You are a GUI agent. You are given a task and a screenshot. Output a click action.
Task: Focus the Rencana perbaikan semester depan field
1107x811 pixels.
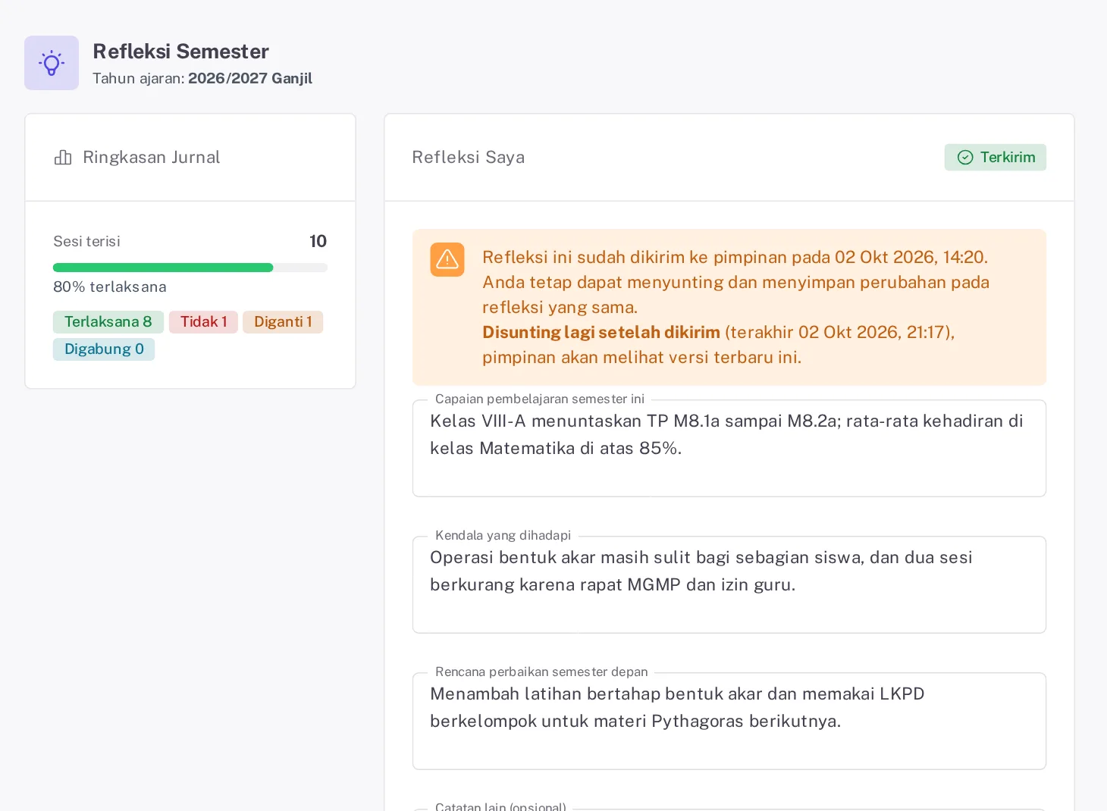point(729,721)
